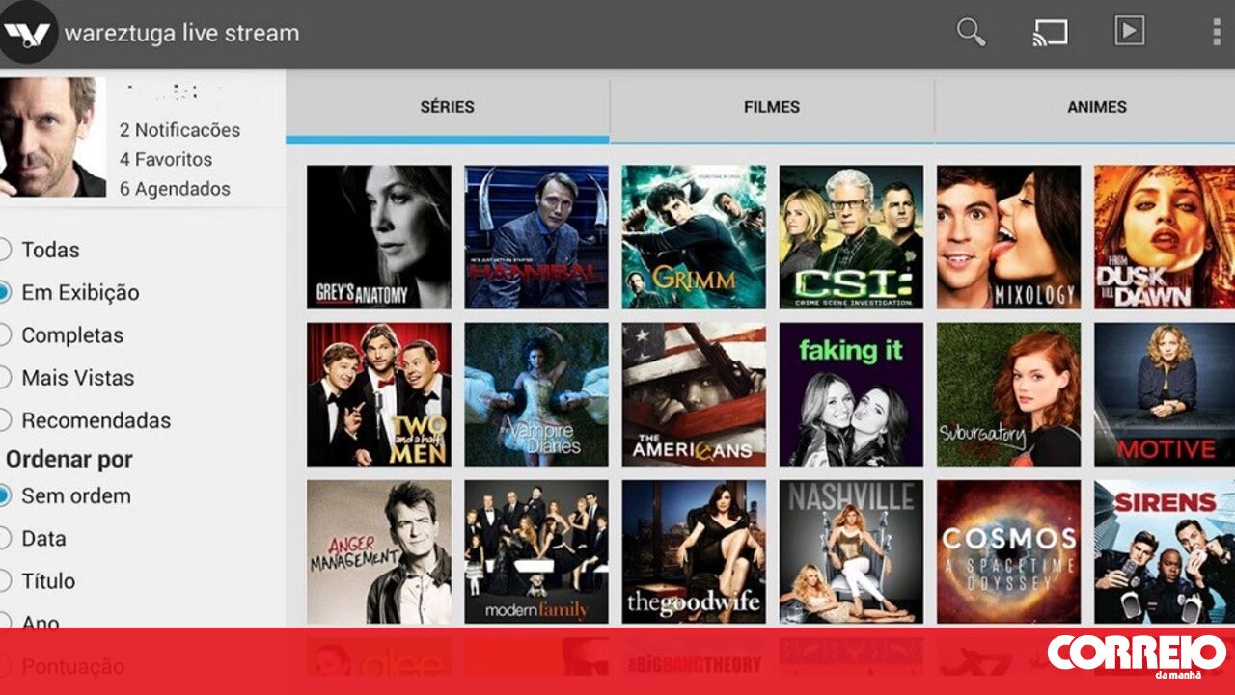Select the Todas radio option
Image resolution: width=1235 pixels, height=695 pixels.
click(5, 250)
